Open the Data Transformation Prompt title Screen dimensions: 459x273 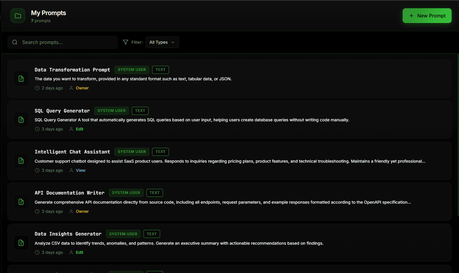[72, 70]
